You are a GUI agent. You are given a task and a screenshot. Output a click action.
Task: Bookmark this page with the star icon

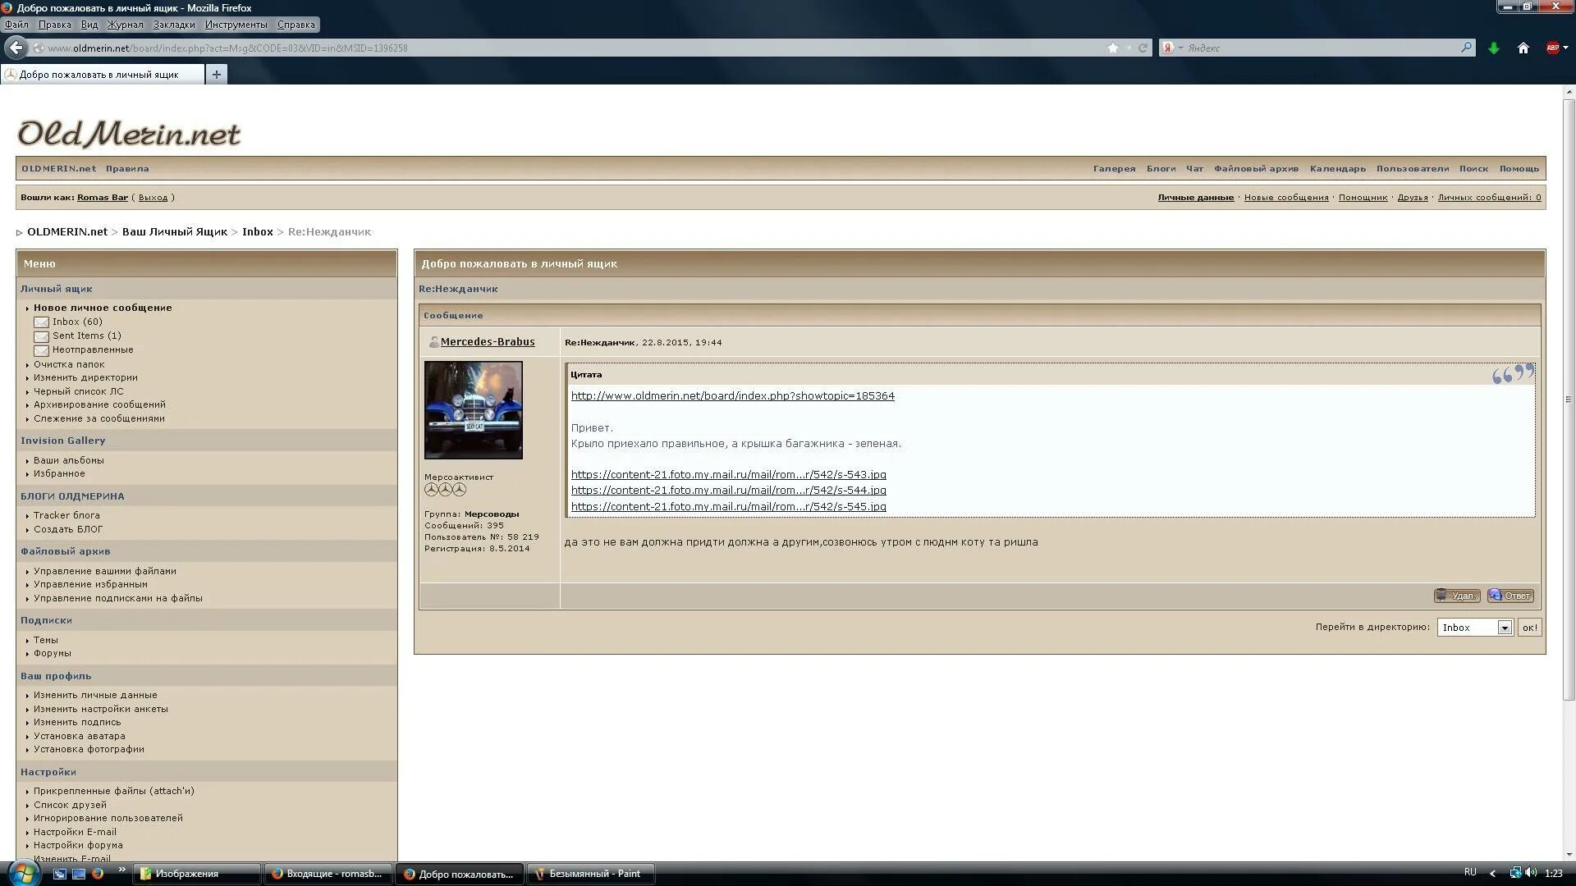1113,48
